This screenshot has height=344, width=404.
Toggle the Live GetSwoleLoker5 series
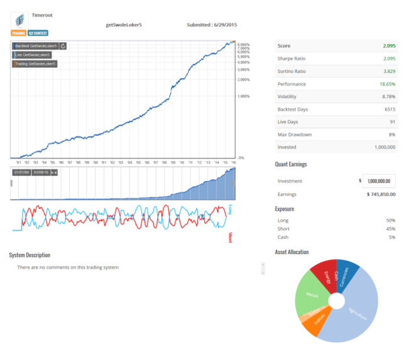[x=32, y=55]
